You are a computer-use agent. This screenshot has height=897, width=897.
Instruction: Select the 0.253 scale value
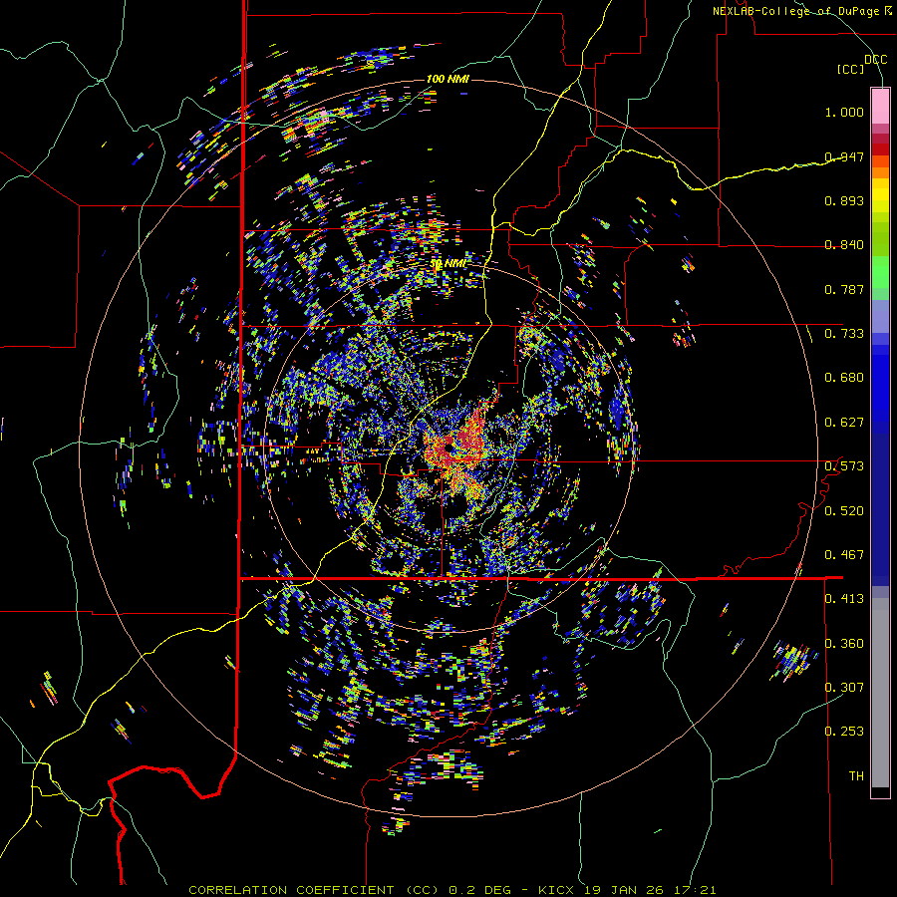tap(844, 732)
